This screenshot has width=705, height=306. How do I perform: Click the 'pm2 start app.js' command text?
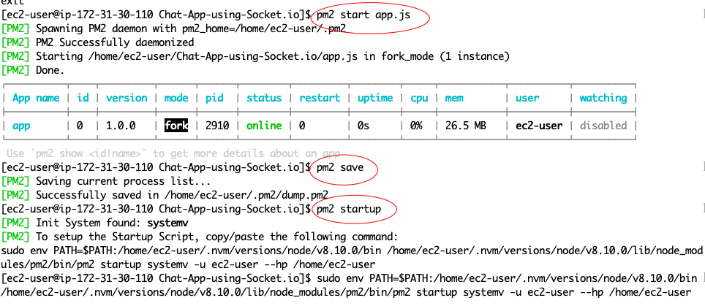[x=363, y=15]
